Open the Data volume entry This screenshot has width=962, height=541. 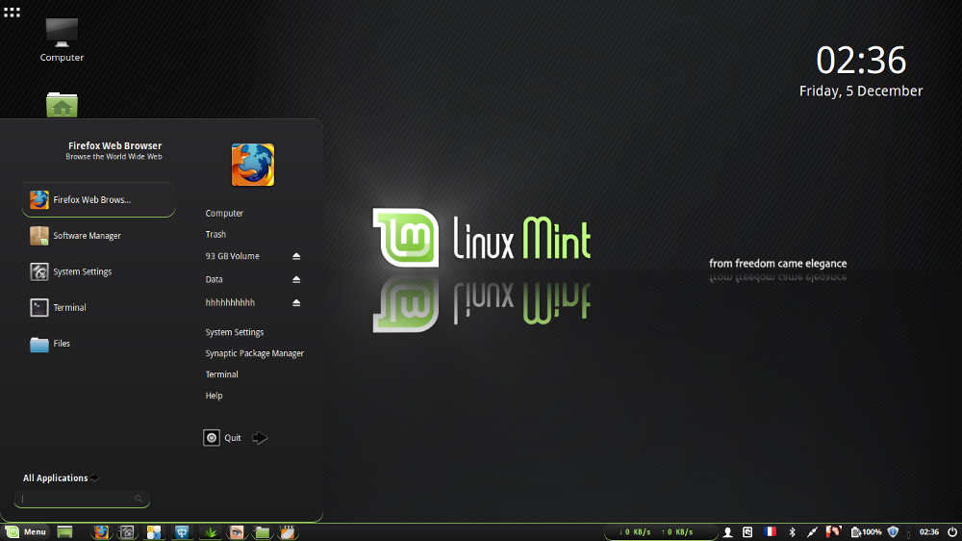[214, 279]
